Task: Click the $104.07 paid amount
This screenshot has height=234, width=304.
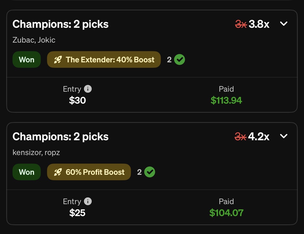Action: [x=226, y=213]
